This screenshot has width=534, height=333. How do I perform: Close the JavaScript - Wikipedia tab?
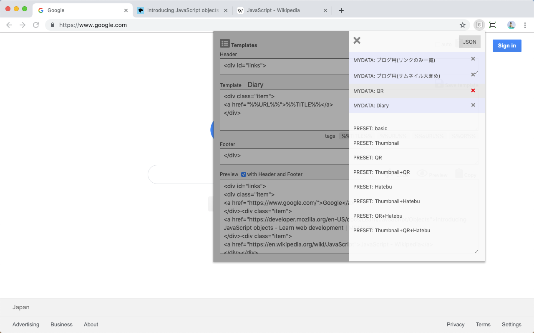pos(325,10)
